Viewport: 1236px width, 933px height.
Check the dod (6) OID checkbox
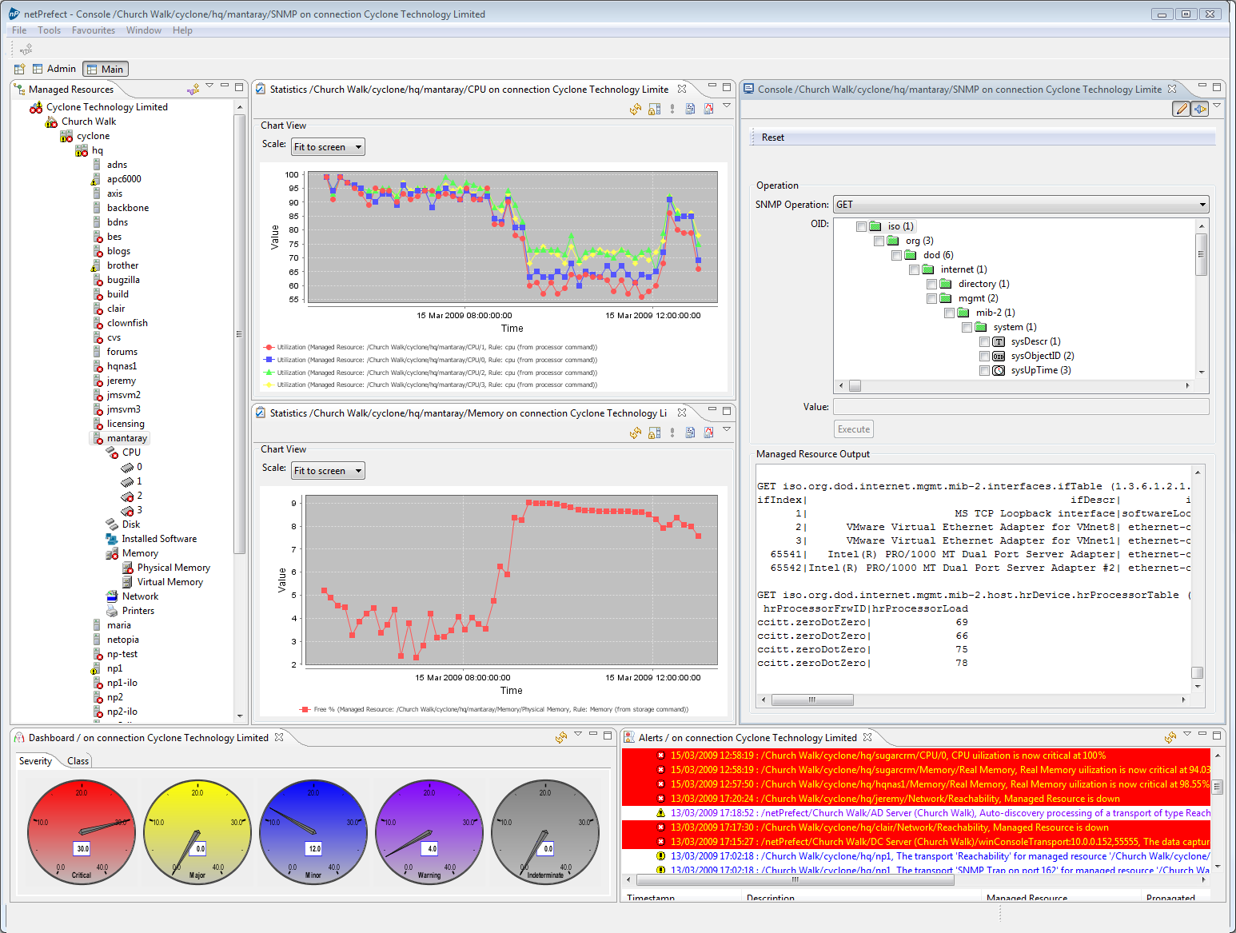pos(896,255)
